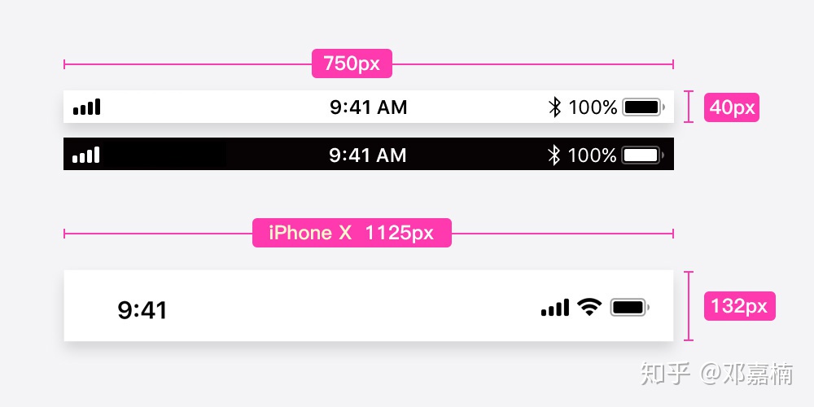
Task: Click 9:41 AM on the white status bar
Action: click(x=369, y=107)
